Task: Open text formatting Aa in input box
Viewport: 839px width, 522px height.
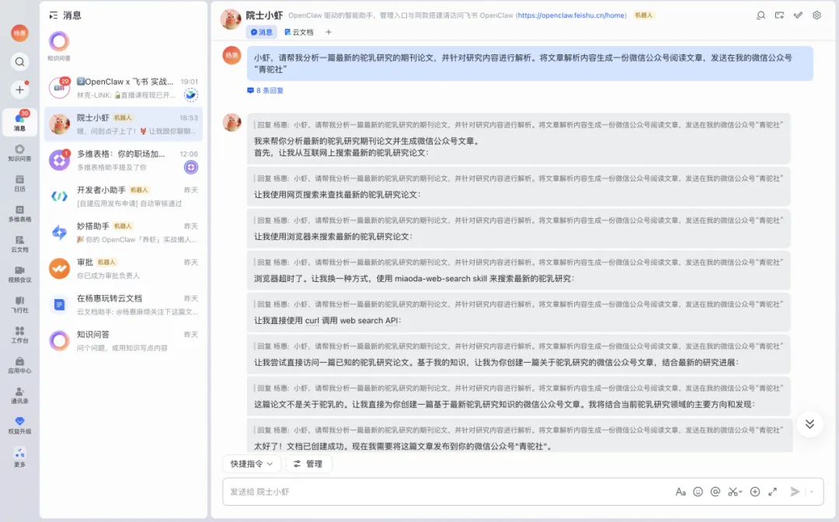Action: pyautogui.click(x=681, y=492)
